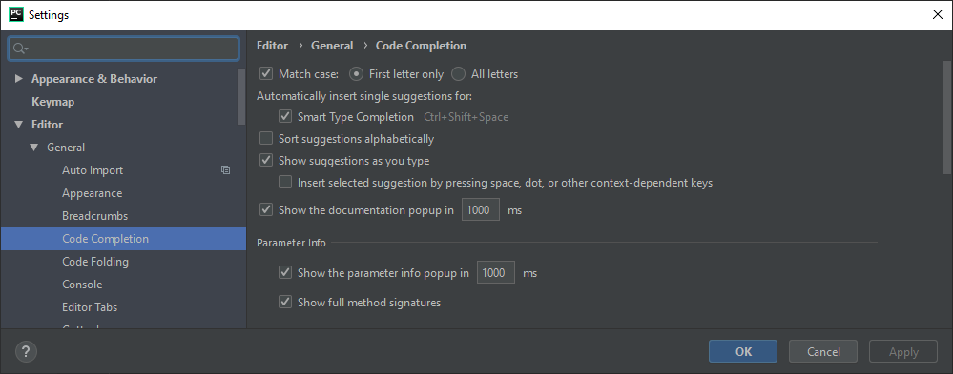Select the All letters radio button
This screenshot has width=953, height=374.
[x=458, y=74]
